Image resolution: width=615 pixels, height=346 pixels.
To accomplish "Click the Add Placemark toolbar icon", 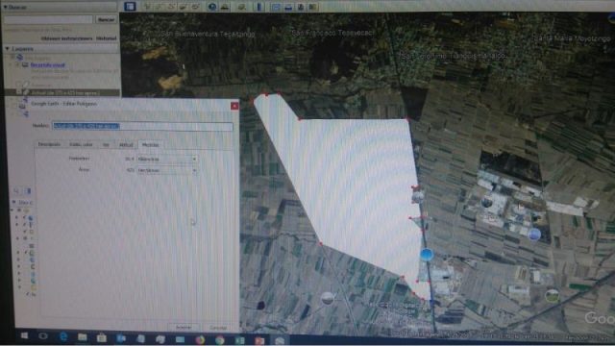I will pyautogui.click(x=148, y=7).
